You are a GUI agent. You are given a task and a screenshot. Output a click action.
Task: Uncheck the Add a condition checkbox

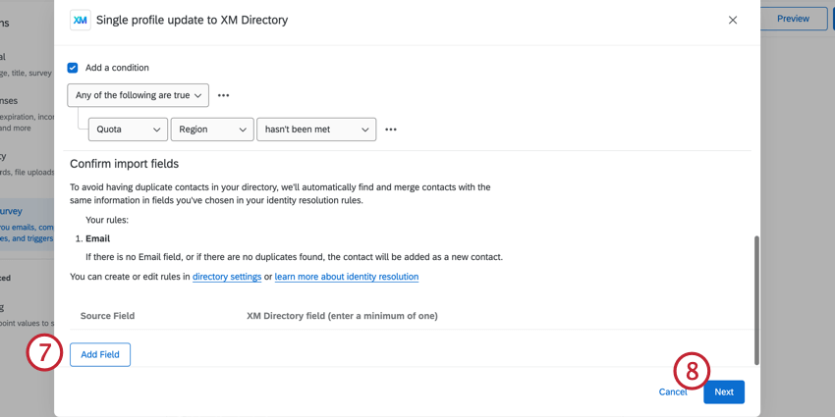tap(73, 68)
